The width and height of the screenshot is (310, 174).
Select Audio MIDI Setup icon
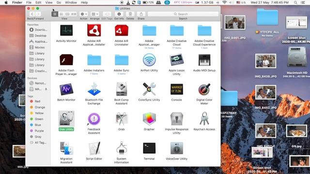click(x=204, y=60)
